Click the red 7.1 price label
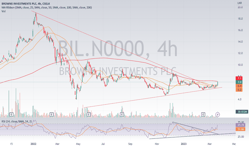 tap(239, 78)
